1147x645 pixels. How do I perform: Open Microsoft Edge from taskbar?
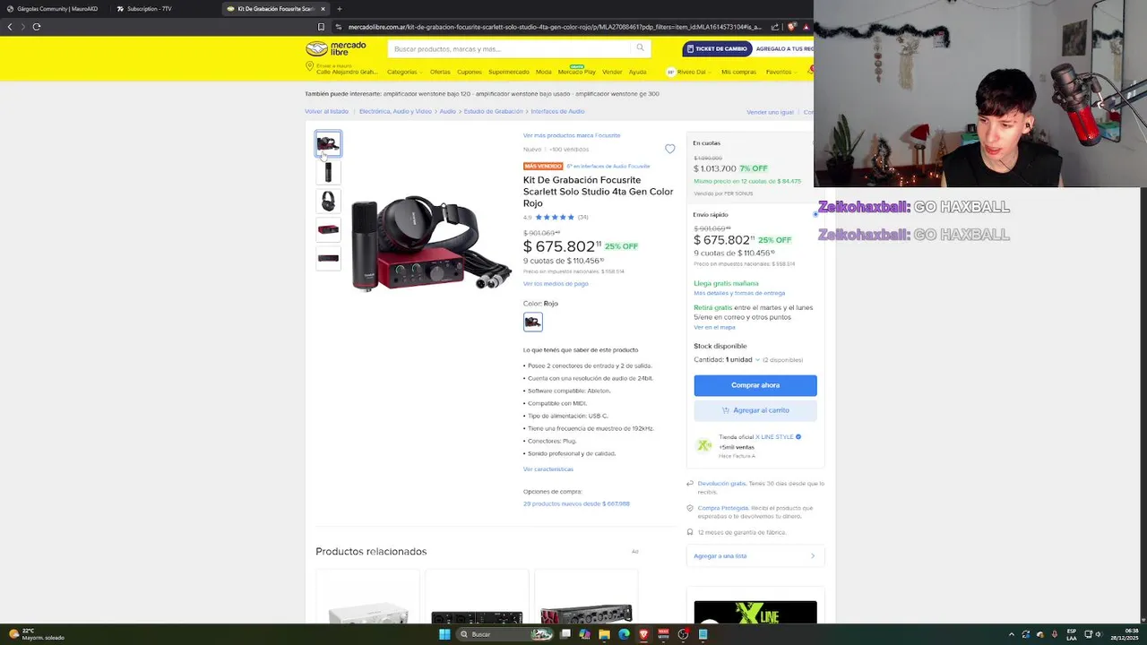pyautogui.click(x=625, y=634)
